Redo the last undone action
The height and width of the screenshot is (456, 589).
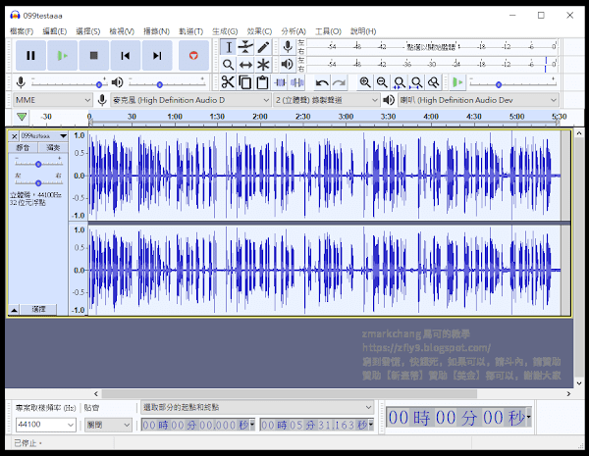pyautogui.click(x=340, y=81)
